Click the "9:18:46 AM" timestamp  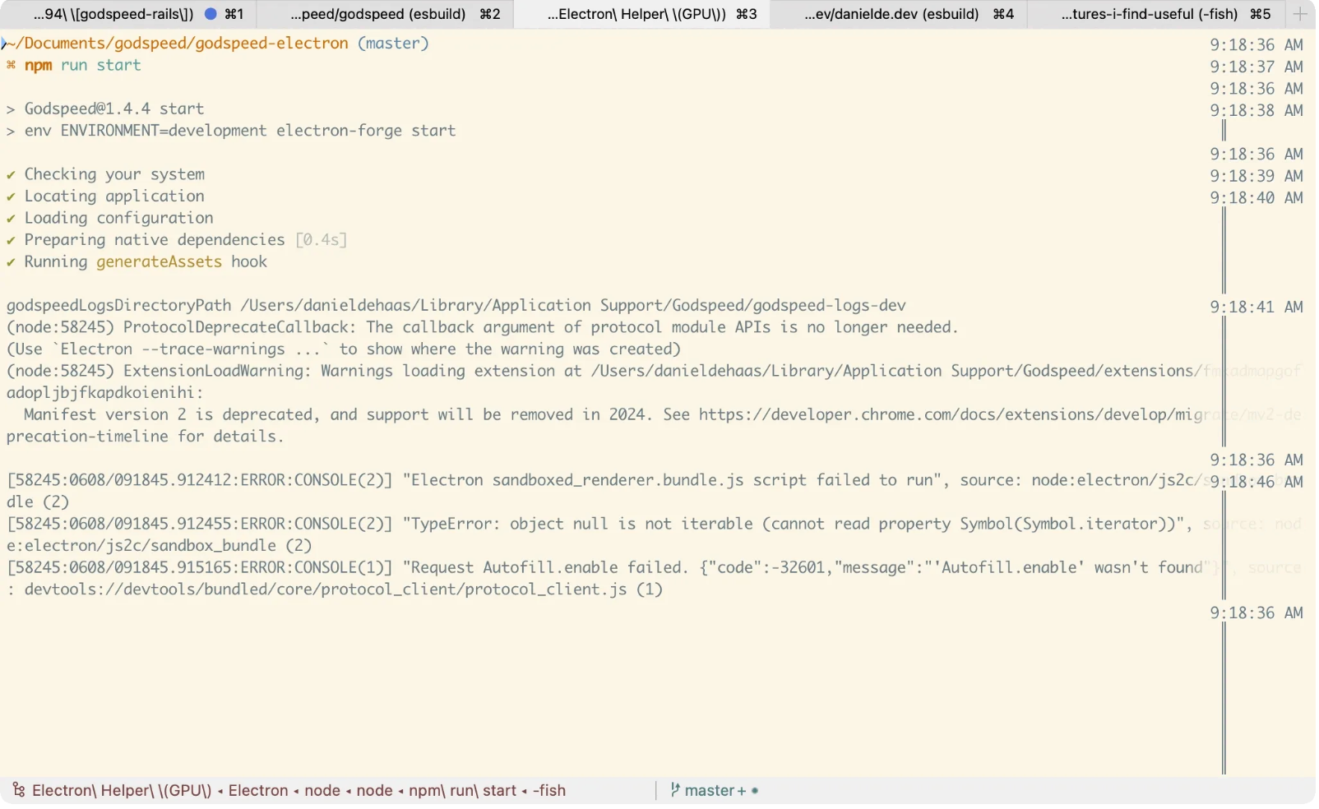[1257, 482]
